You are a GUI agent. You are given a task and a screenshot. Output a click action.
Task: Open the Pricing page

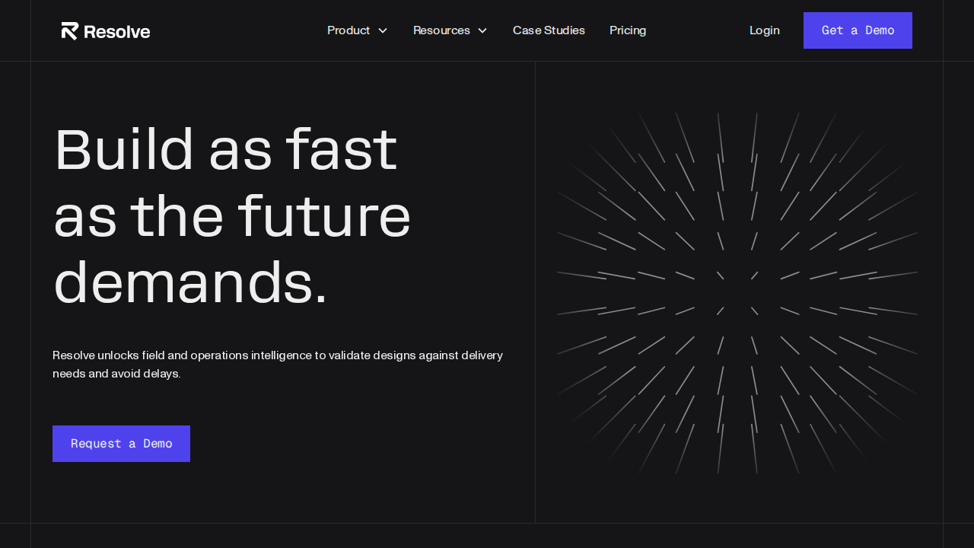[x=628, y=30]
